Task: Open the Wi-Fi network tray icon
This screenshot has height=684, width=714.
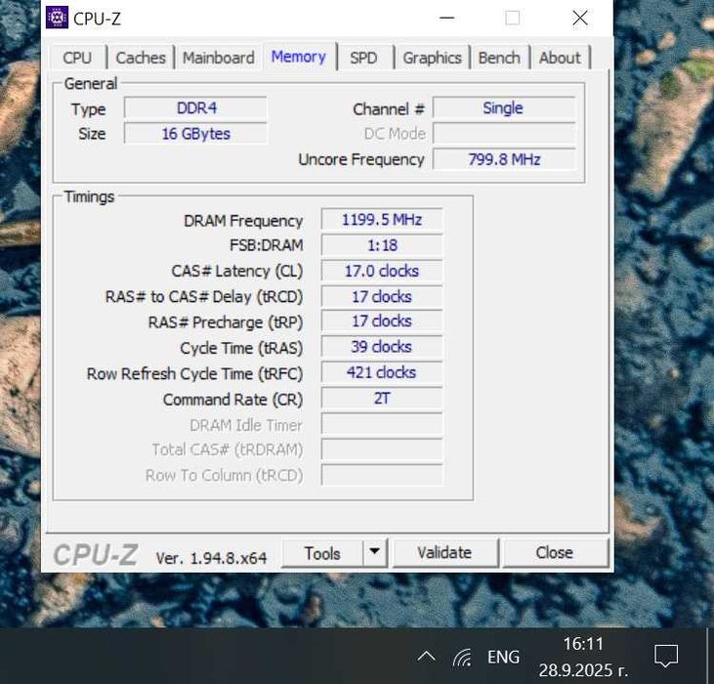Action: pyautogui.click(x=463, y=658)
